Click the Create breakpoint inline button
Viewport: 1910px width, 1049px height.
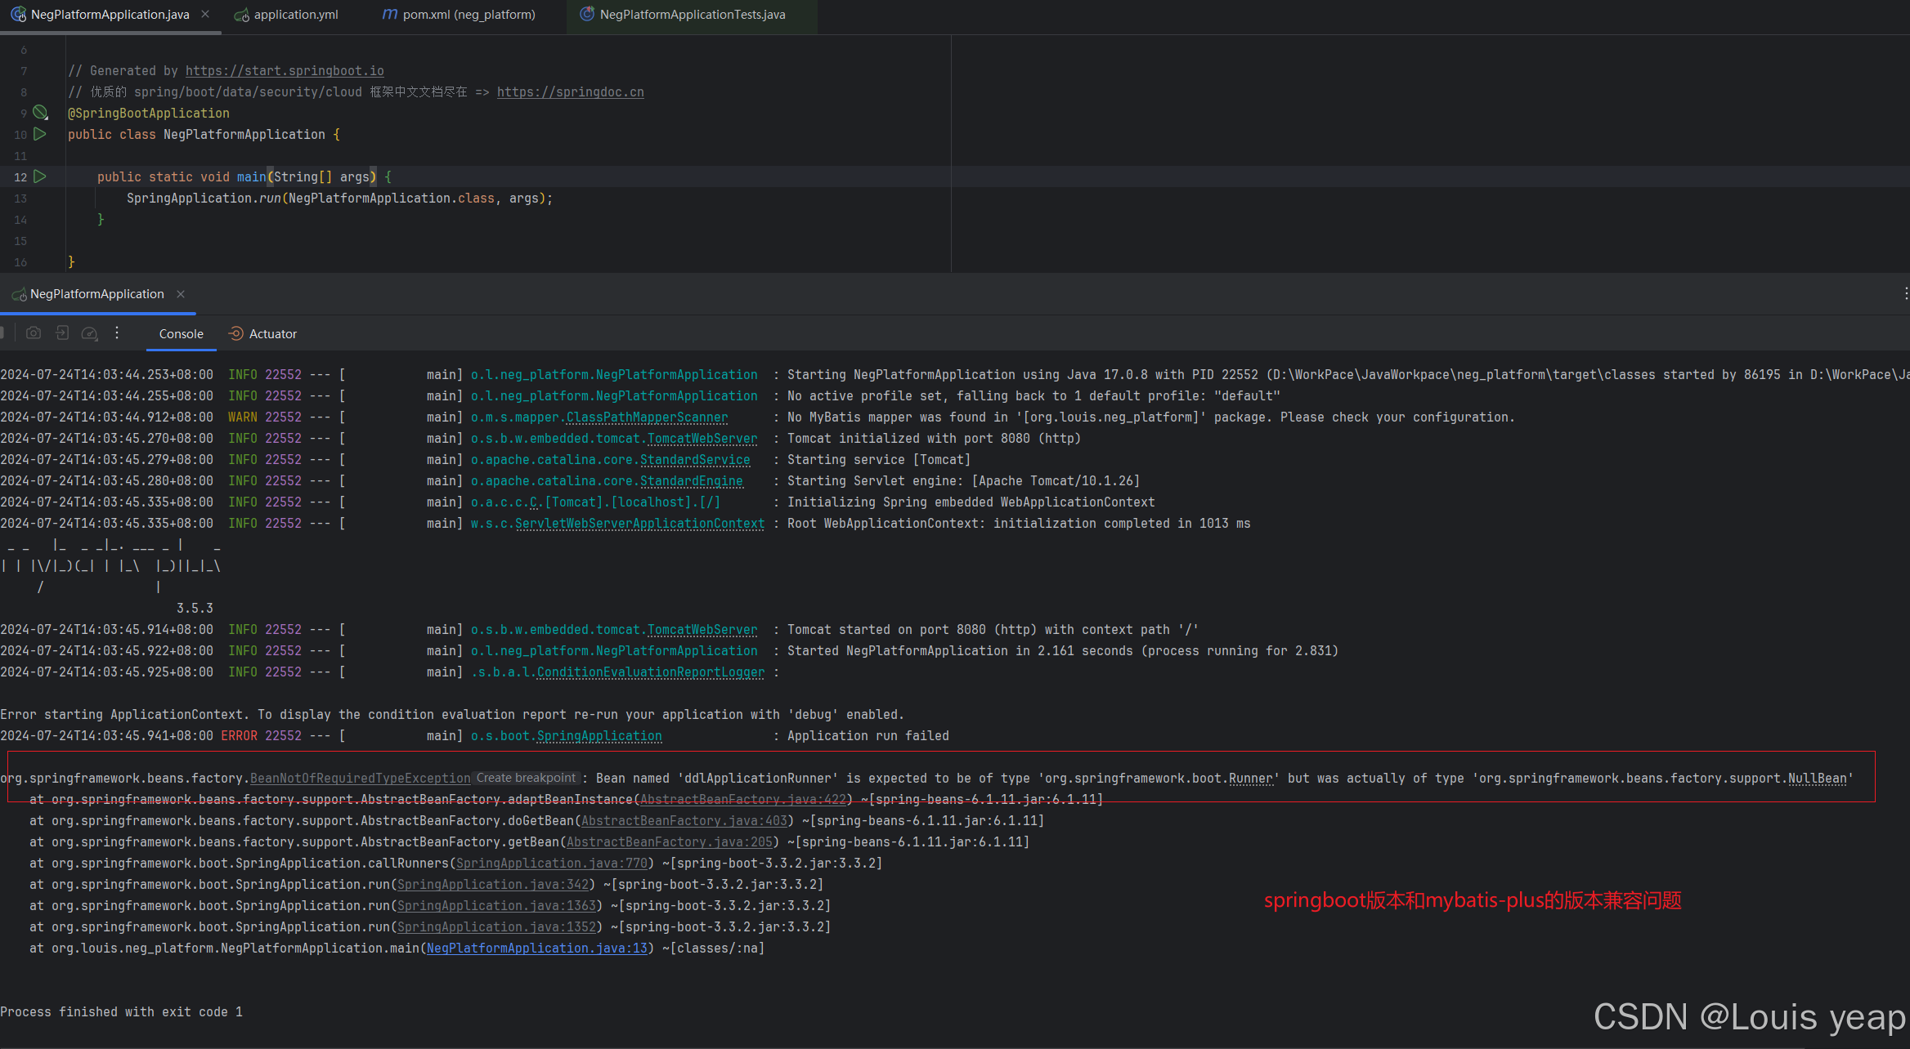527,778
